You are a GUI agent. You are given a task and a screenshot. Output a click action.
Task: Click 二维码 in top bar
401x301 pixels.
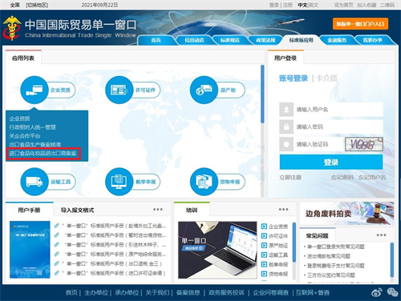[387, 5]
